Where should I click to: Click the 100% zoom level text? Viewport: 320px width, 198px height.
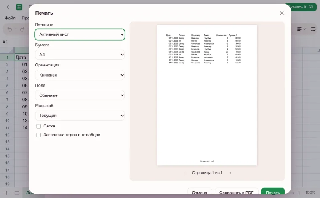click(310, 193)
